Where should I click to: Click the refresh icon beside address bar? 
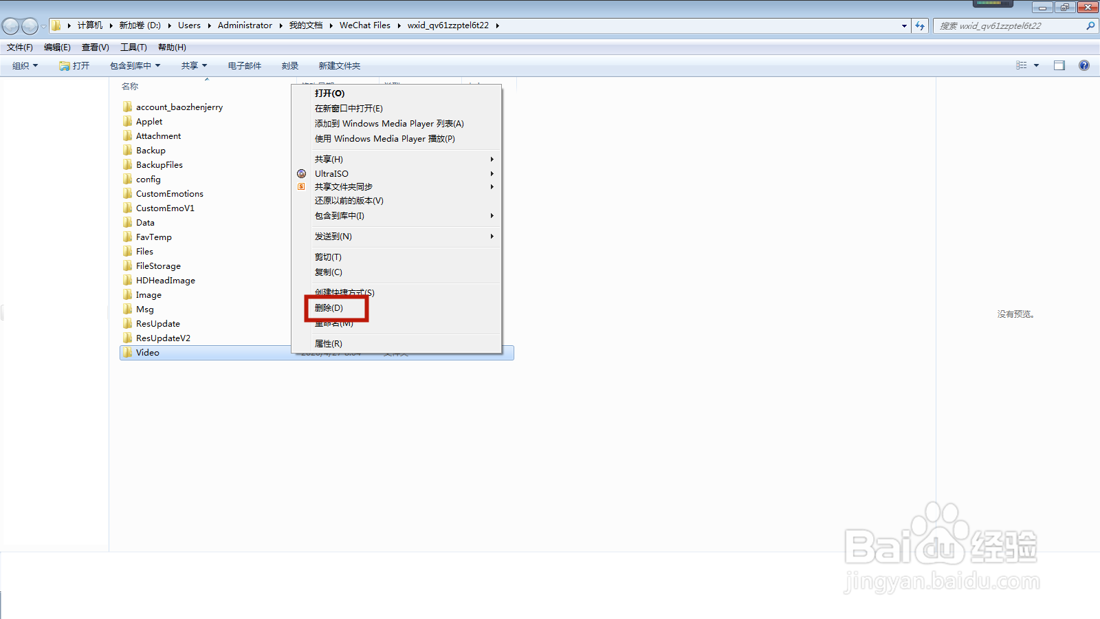point(920,25)
